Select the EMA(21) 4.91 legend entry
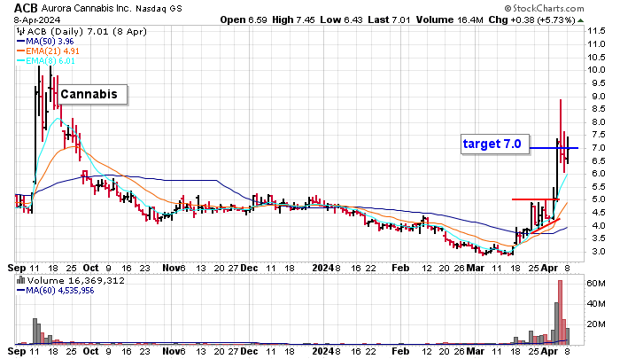 (x=48, y=51)
